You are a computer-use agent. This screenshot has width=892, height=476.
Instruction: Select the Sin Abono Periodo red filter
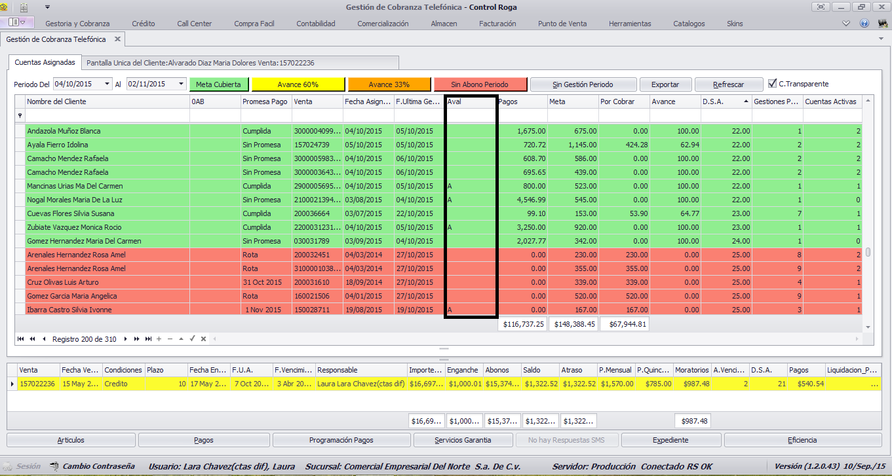point(480,84)
